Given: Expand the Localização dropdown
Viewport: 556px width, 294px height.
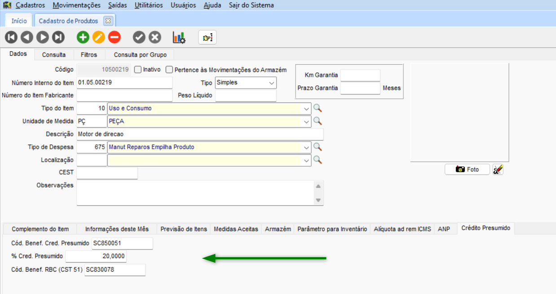Looking at the screenshot, I should point(306,160).
